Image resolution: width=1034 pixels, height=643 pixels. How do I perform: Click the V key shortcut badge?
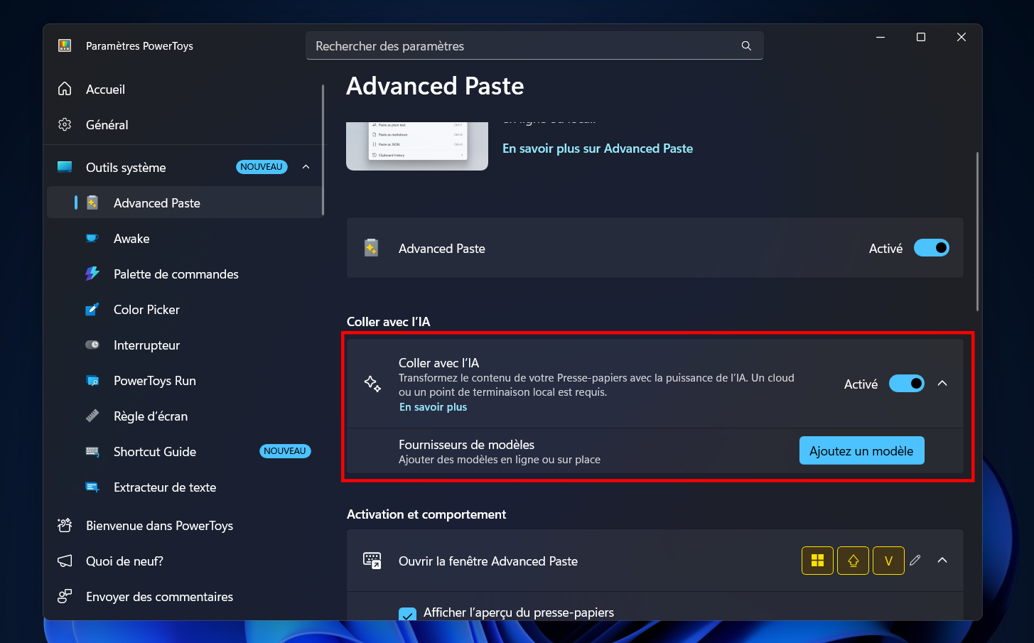(x=888, y=561)
